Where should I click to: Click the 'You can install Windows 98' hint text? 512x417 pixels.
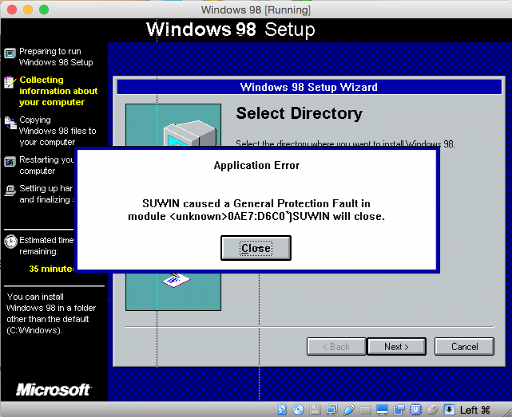click(x=51, y=313)
